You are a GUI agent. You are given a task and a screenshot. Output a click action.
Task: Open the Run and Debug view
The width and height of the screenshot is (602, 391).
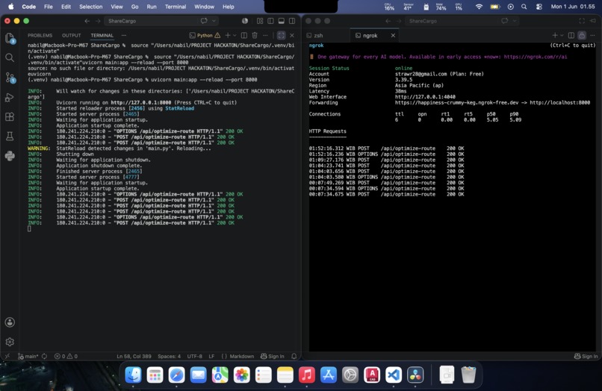(10, 98)
